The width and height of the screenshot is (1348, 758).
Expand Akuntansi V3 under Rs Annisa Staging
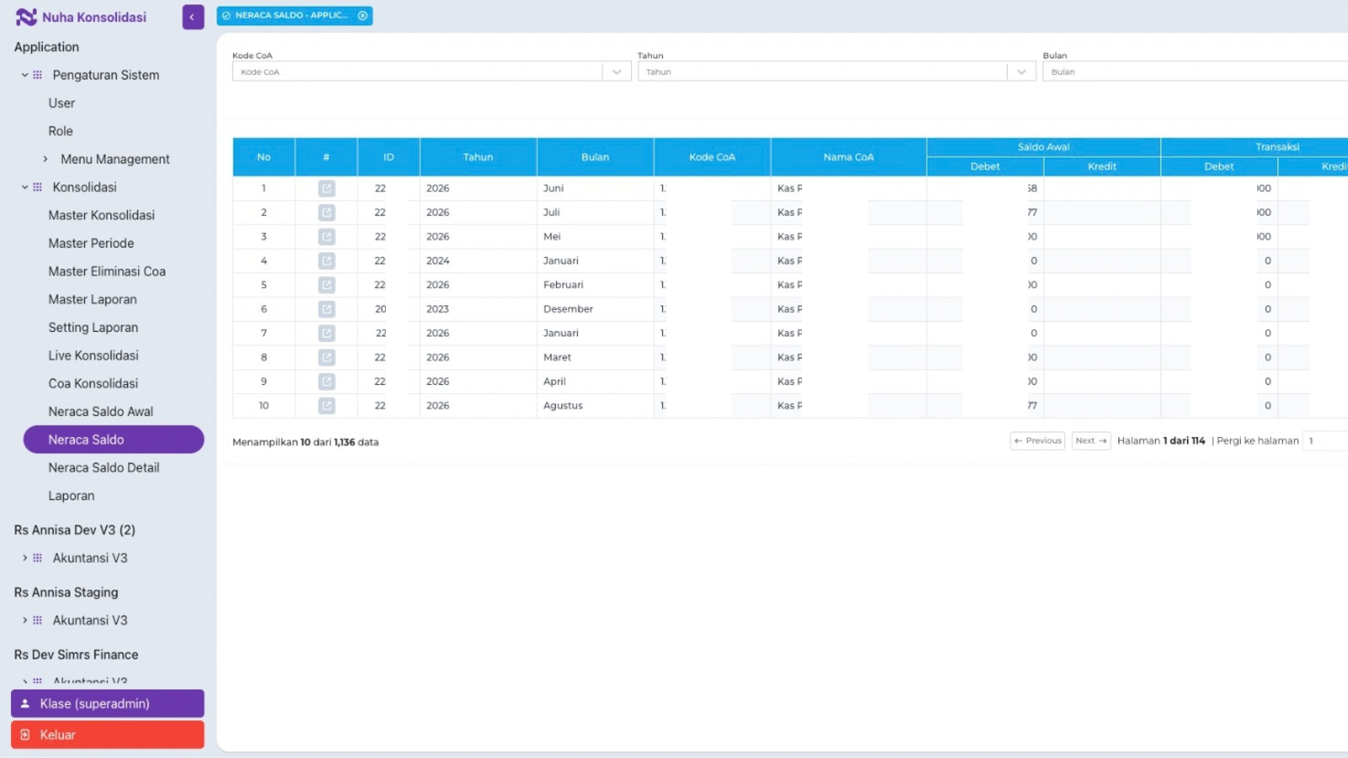click(x=25, y=620)
